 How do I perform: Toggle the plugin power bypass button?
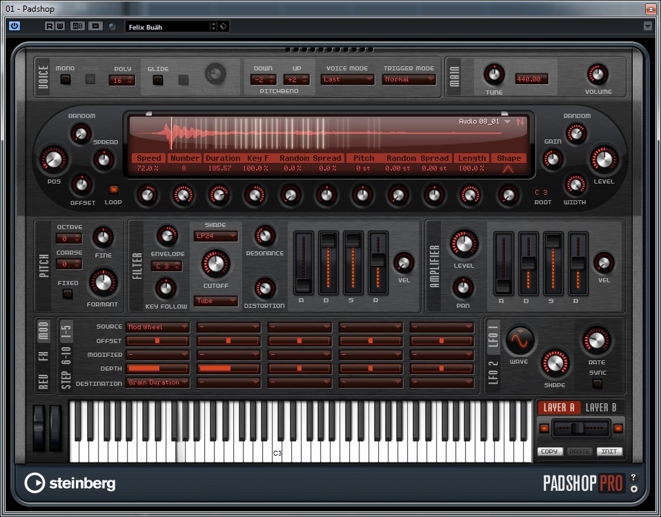coord(14,26)
